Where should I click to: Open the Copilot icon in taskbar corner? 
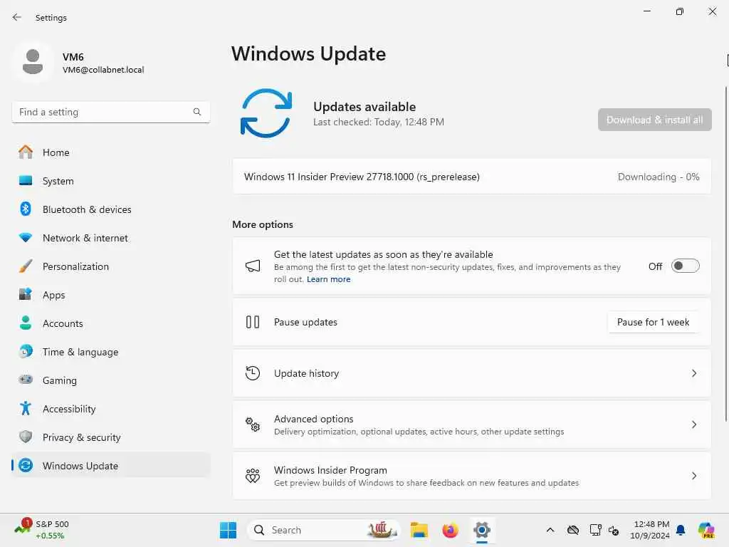point(706,530)
